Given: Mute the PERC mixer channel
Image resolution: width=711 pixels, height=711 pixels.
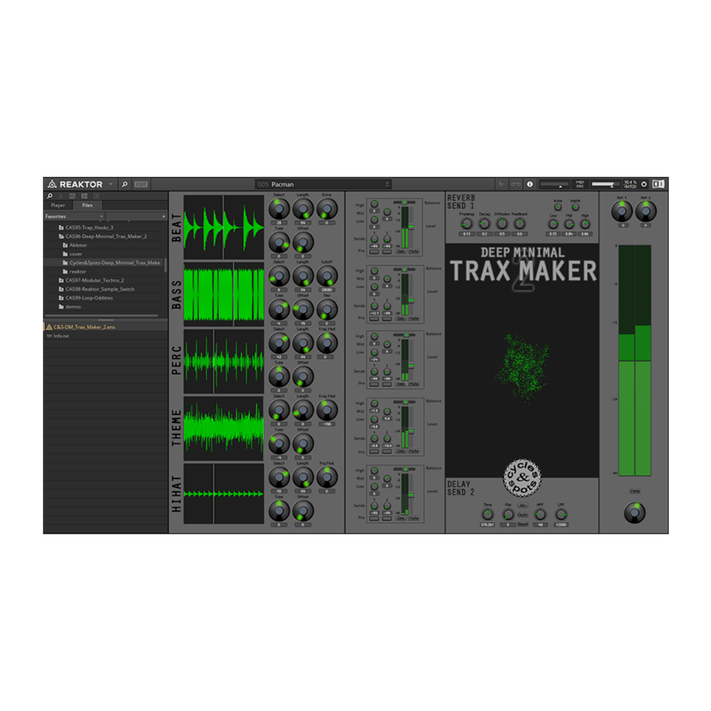Looking at the screenshot, I should (x=414, y=384).
